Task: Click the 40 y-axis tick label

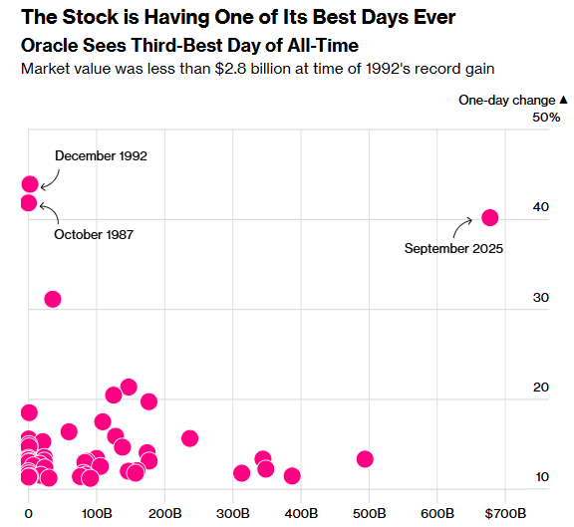Action: click(x=541, y=207)
